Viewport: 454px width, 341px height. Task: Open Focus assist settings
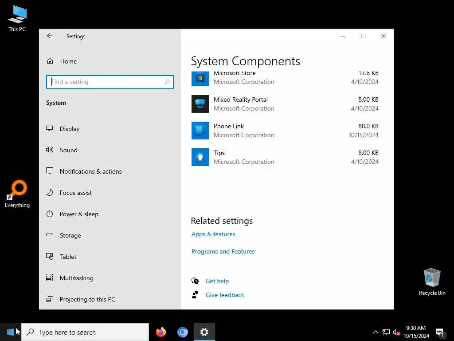[x=75, y=193]
